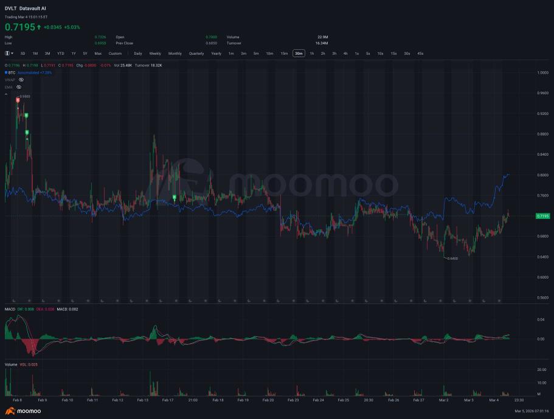Click the Volume indicator label
The width and height of the screenshot is (554, 419).
click(x=11, y=364)
